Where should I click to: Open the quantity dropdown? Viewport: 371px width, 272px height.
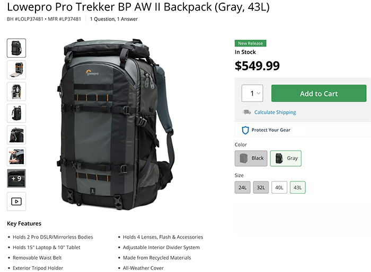point(252,93)
